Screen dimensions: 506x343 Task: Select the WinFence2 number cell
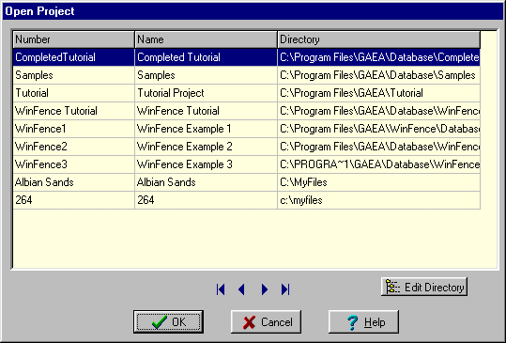[x=73, y=147]
